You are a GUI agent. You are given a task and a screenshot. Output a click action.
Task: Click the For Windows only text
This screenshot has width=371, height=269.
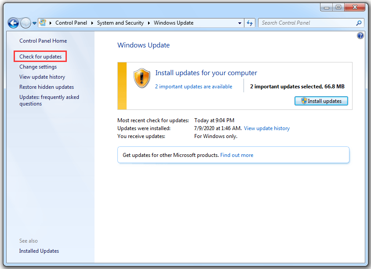pyautogui.click(x=215, y=136)
